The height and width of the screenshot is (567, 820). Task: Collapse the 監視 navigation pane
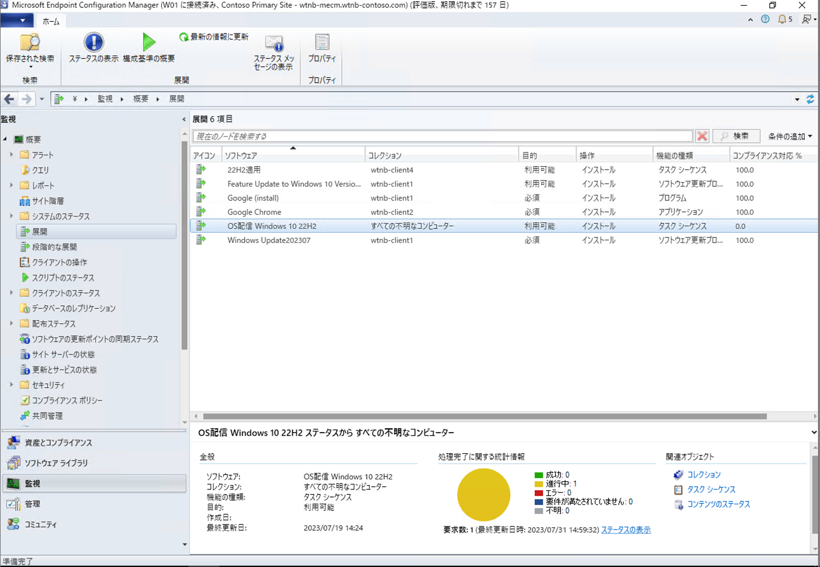coord(183,120)
